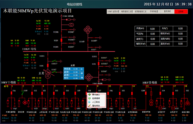The height and width of the screenshot is (124, 193).
Task: Click the 电站总接线 title text
Action: coord(75,4)
